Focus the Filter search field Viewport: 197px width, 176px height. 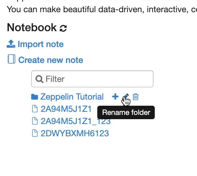coord(92,79)
